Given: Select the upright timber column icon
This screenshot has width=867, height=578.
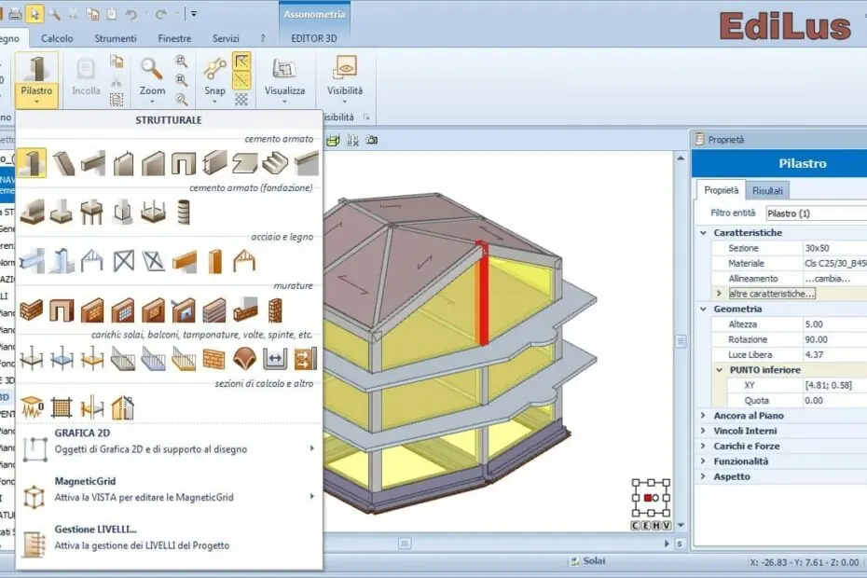Looking at the screenshot, I should click(214, 261).
